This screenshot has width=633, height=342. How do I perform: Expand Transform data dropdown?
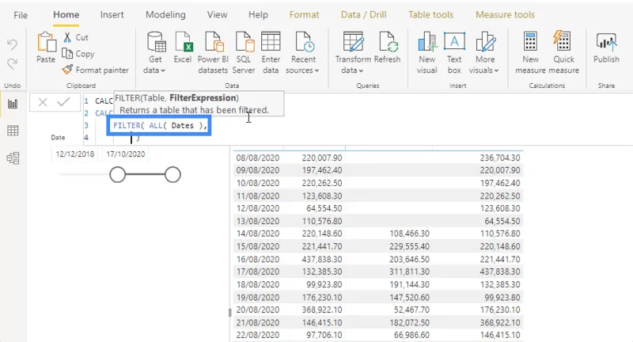pos(361,70)
